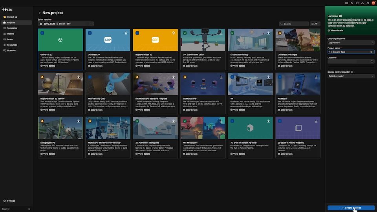Image resolution: width=377 pixels, height=212 pixels.
Task: Download the 3D (Built-In Render Pipeline) template
Action: tap(269, 121)
